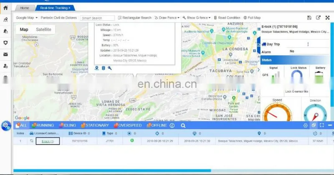Toggle Road Condition layer

click(227, 17)
